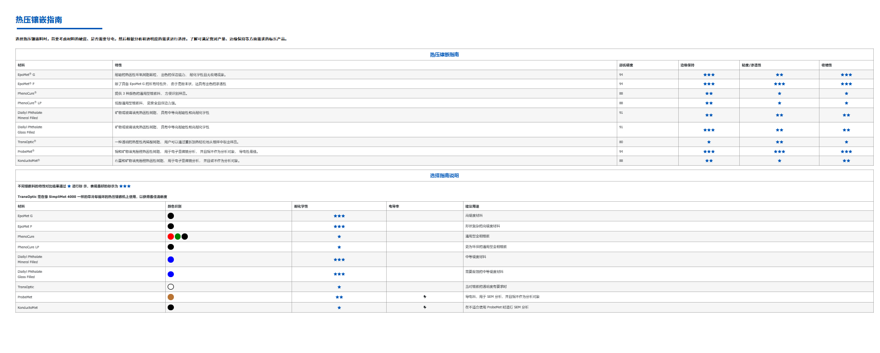Click the text 当对镶嵌的透明度有要求时

pos(486,287)
